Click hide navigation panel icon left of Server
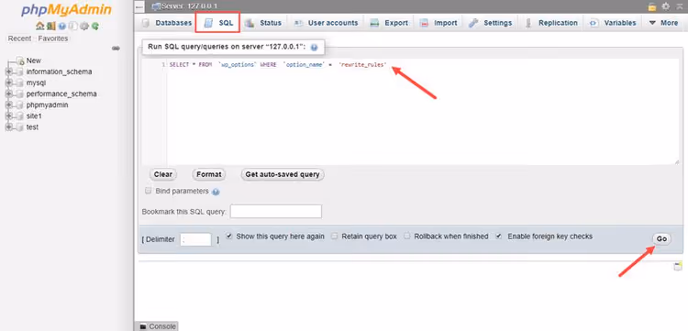Viewport: 688px width, 331px height. click(x=139, y=6)
